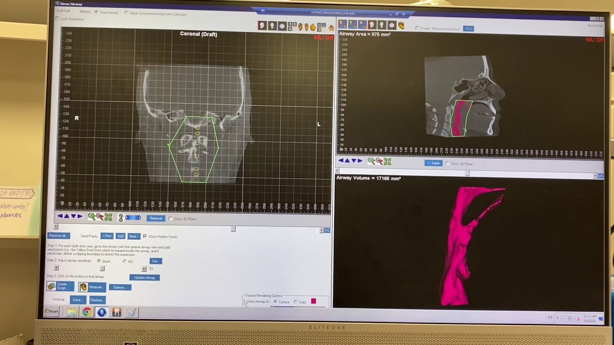
Task: Click the second blue pointer icon in result toolbar
Action: point(353,24)
